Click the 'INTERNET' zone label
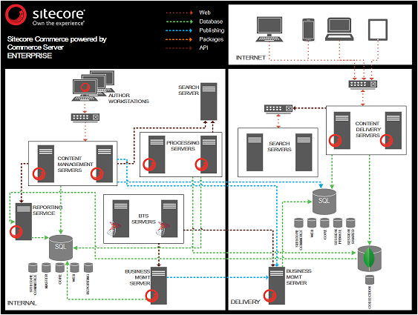 (x=251, y=58)
